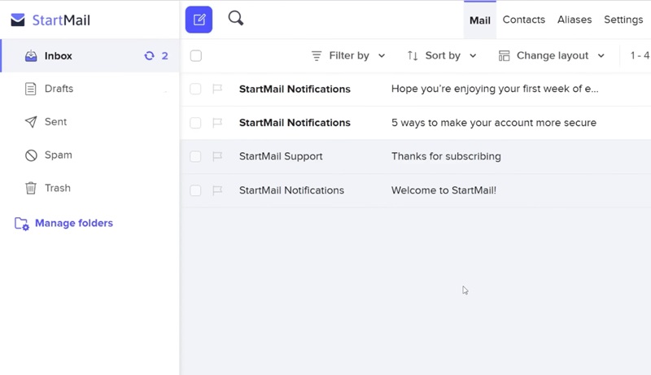Click sender StartMail Notifications on '5 ways' row
651x375 pixels.
click(295, 123)
